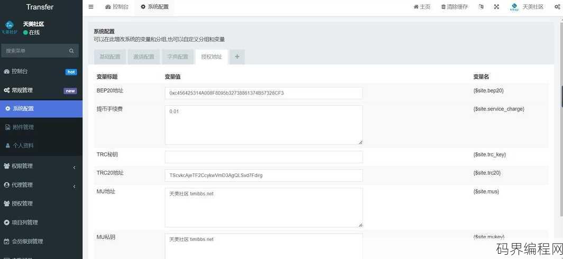
Task: Click the 天美社区 username in the top bar
Action: coord(533,7)
